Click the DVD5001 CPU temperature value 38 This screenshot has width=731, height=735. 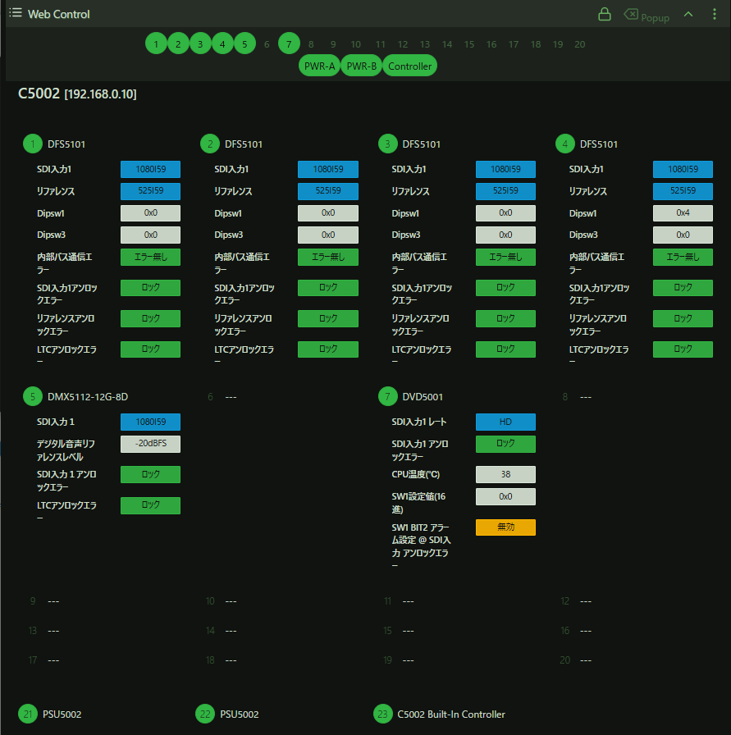(505, 475)
